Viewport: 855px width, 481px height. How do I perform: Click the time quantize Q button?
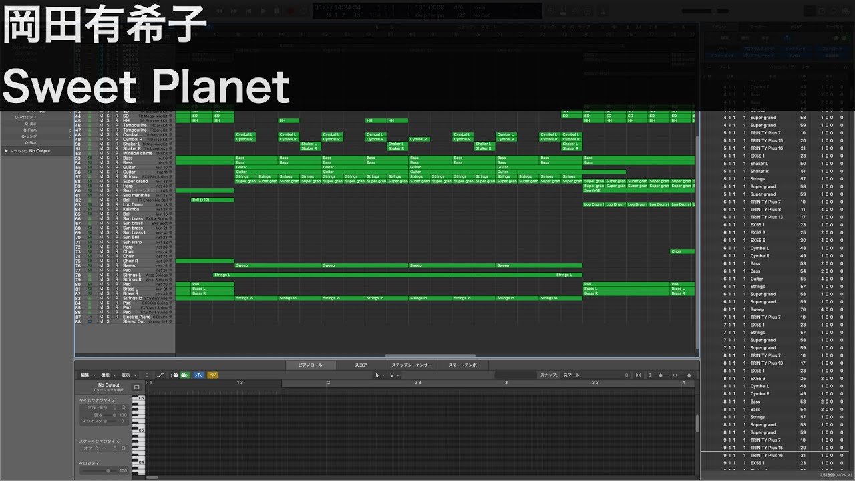click(x=123, y=407)
